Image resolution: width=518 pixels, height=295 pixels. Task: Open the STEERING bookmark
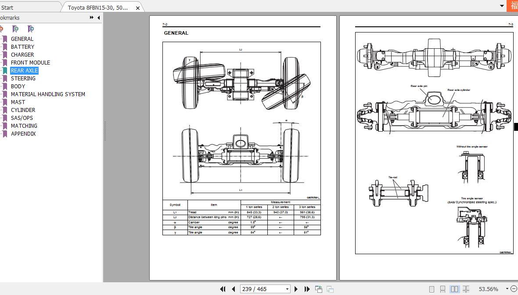click(23, 78)
